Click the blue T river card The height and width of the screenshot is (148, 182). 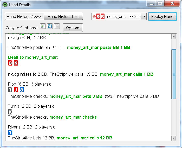10,133
